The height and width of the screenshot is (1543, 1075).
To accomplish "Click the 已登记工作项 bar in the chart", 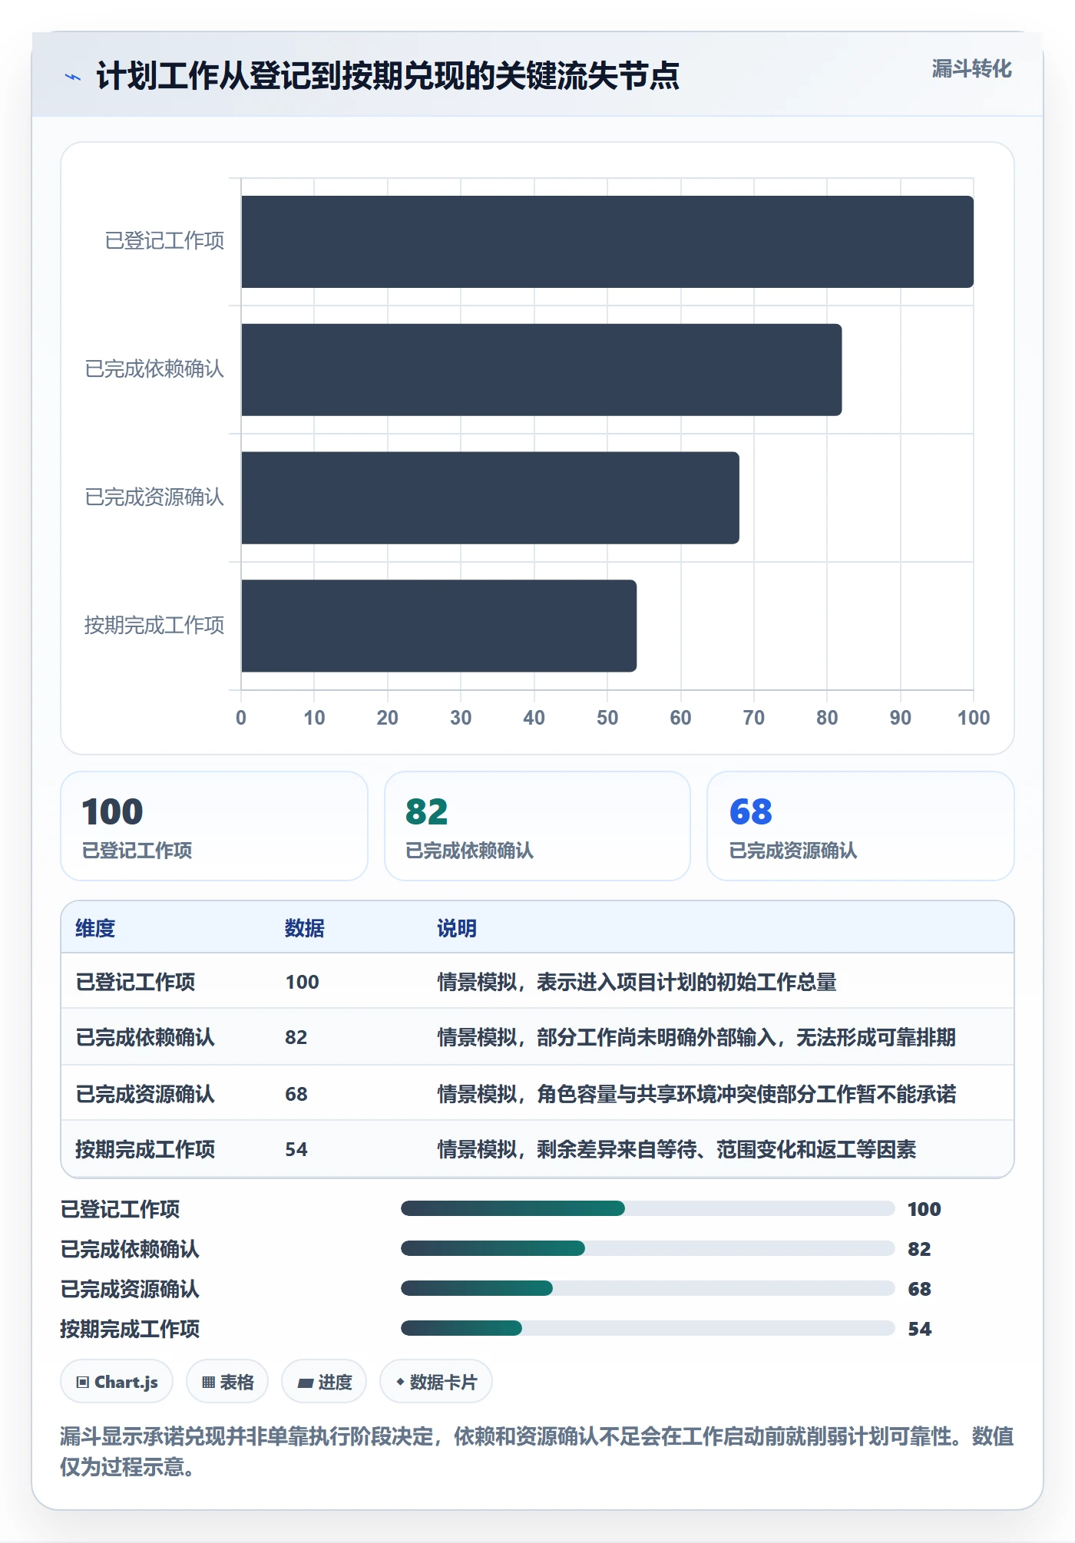I will (x=607, y=242).
